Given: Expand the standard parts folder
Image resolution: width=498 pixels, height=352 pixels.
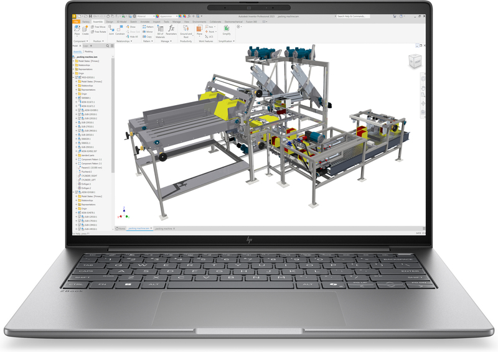Looking at the screenshot, I should pos(77,155).
